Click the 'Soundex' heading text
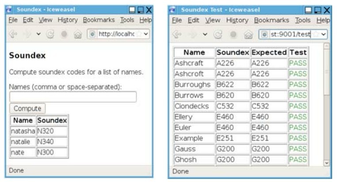Image resolution: width=337 pixels, height=182 pixels. point(27,55)
